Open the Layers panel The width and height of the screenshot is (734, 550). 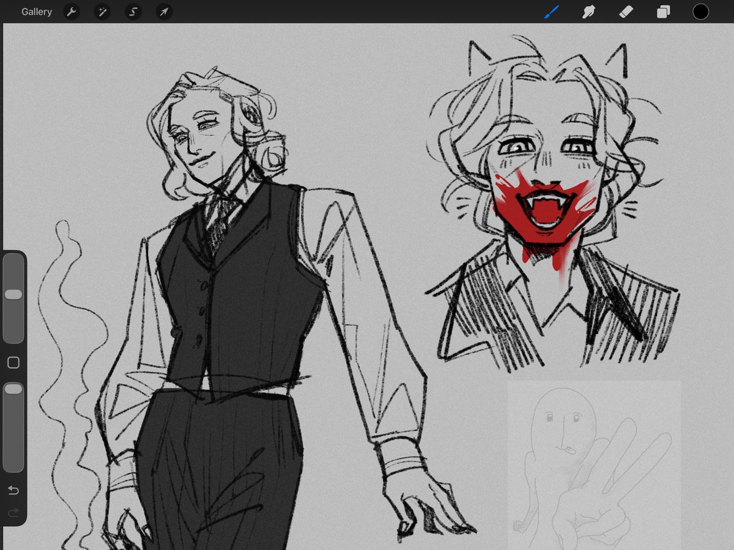(x=663, y=12)
